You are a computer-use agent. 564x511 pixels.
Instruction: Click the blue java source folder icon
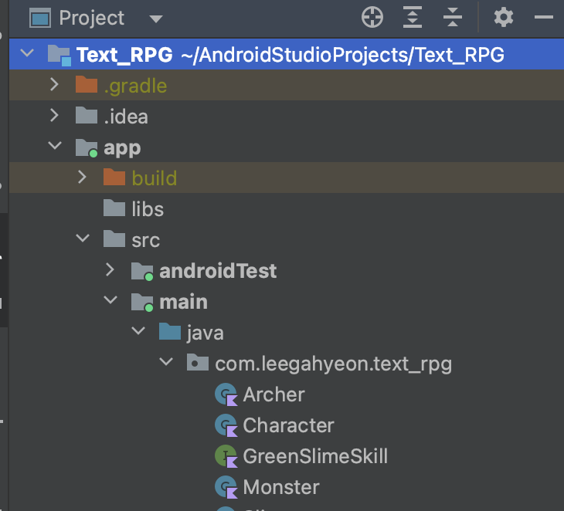point(170,332)
